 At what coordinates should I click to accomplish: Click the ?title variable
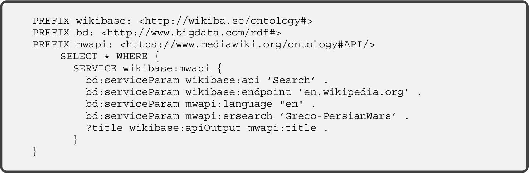[x=104, y=128]
